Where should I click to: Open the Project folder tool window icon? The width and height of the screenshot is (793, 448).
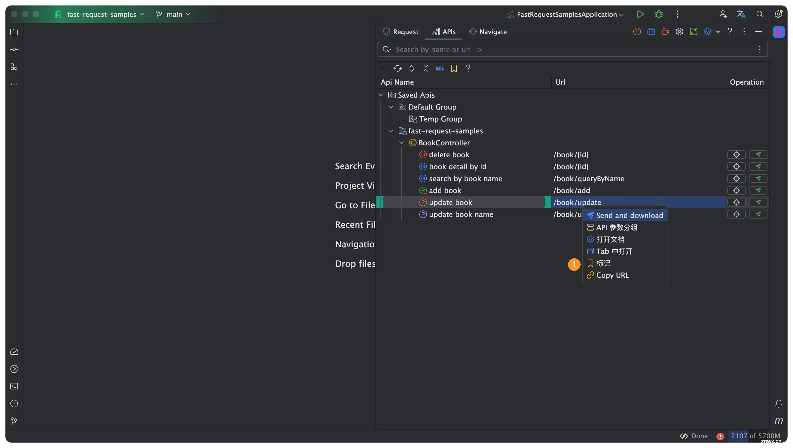(x=14, y=32)
